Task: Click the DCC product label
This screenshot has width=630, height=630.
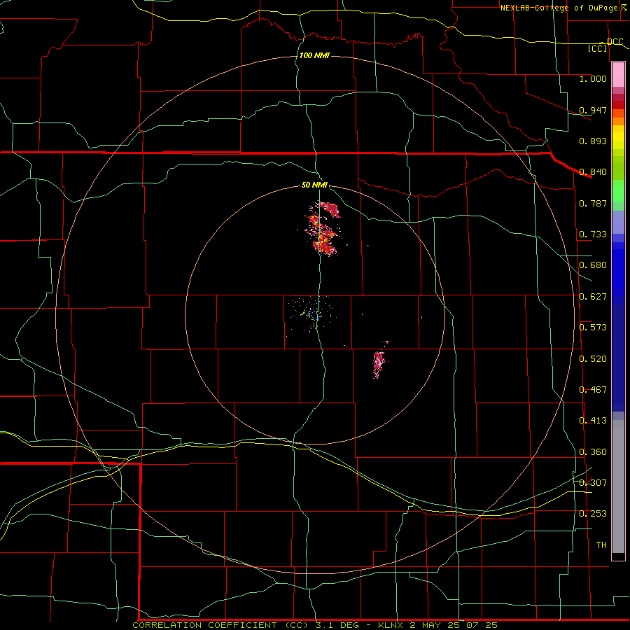Action: [615, 42]
